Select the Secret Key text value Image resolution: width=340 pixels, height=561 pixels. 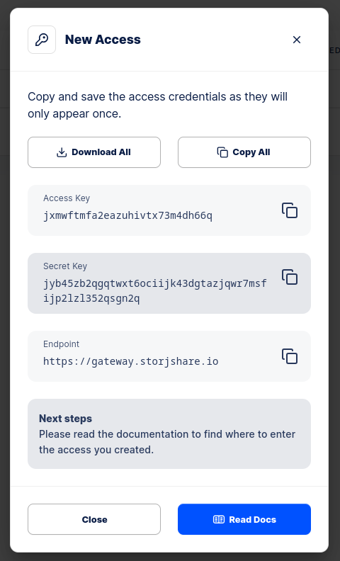coord(155,291)
